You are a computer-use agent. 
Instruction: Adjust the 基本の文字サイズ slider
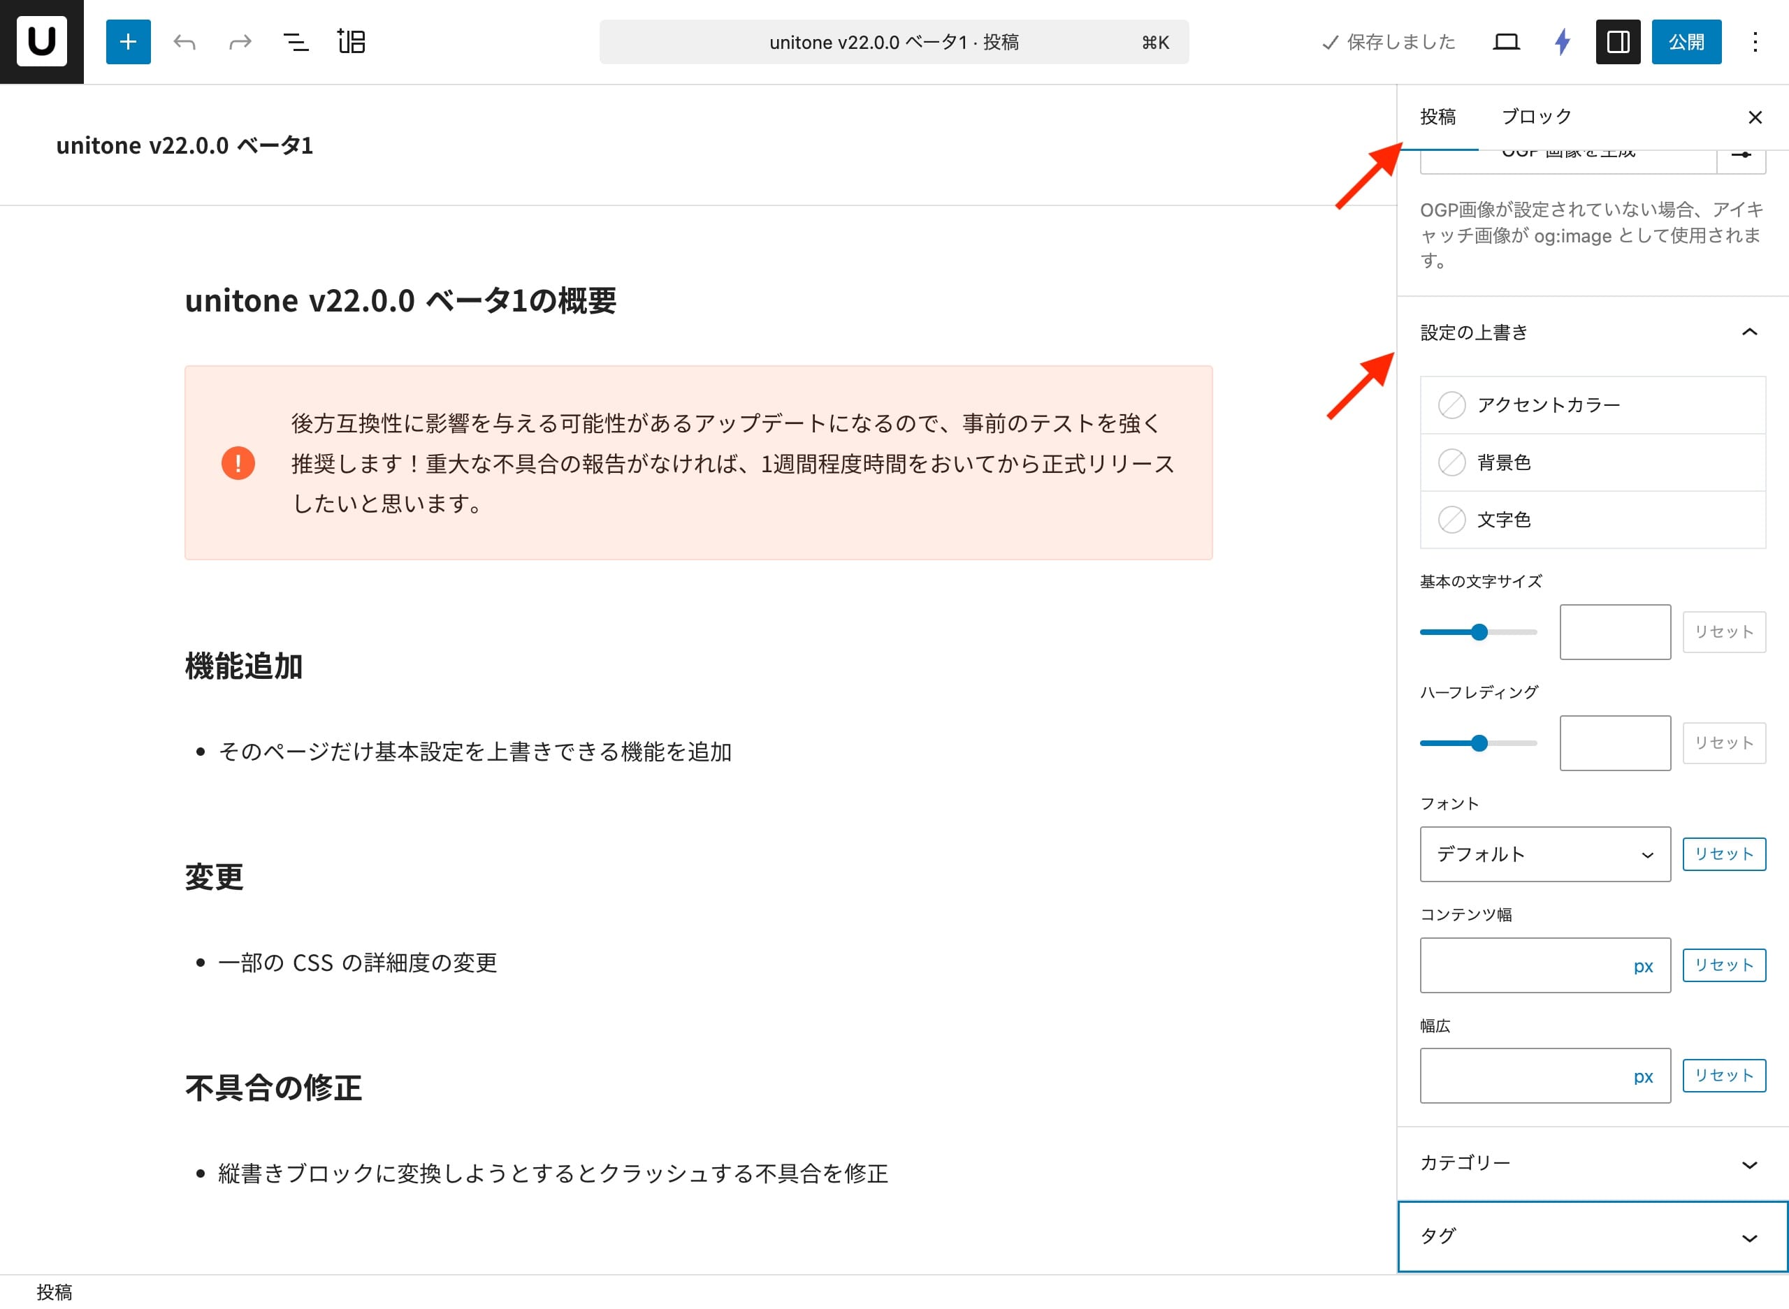tap(1478, 632)
